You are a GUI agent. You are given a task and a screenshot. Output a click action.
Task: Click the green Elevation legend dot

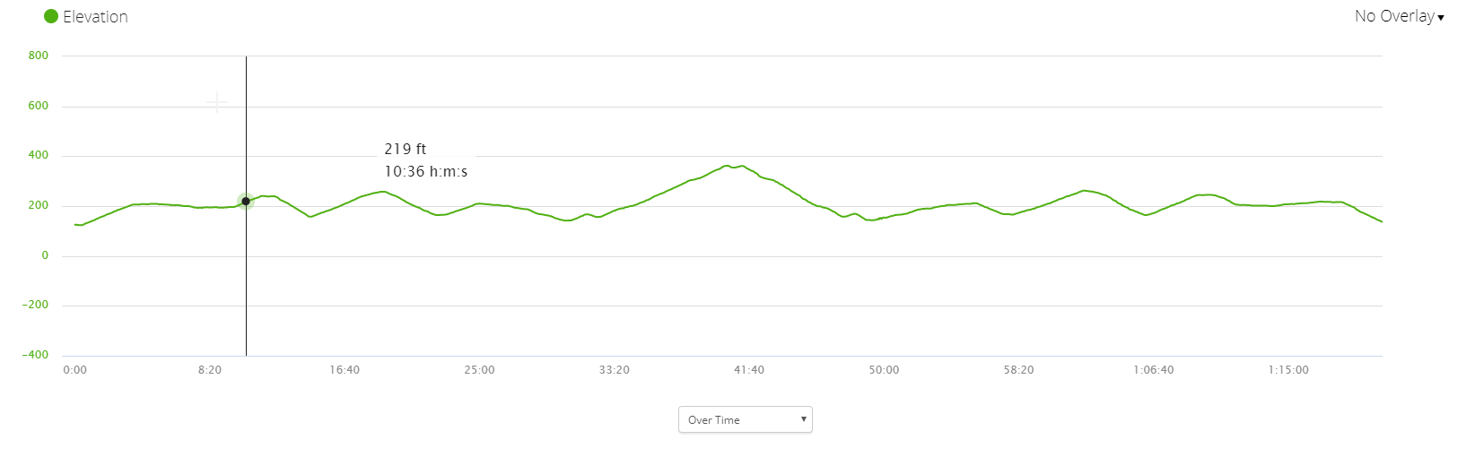[x=51, y=16]
